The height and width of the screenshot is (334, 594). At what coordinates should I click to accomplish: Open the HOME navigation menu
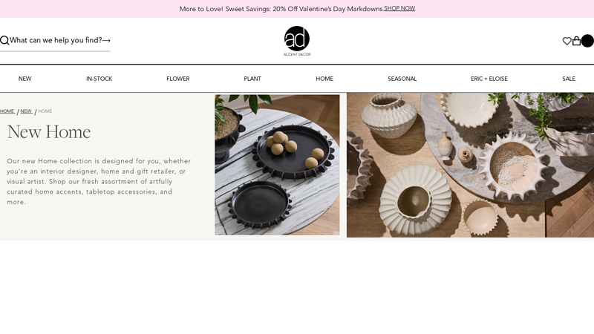(x=324, y=79)
